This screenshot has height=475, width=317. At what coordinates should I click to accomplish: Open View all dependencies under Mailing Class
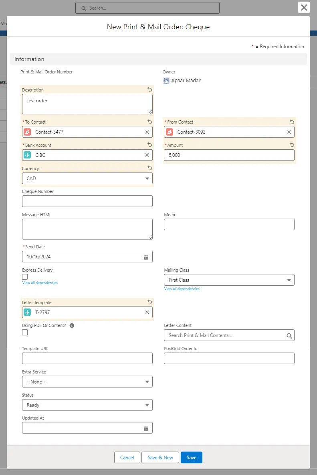point(182,289)
